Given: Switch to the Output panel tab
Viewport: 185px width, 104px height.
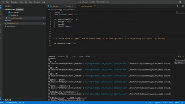Looking at the screenshot, I should 73,57.
